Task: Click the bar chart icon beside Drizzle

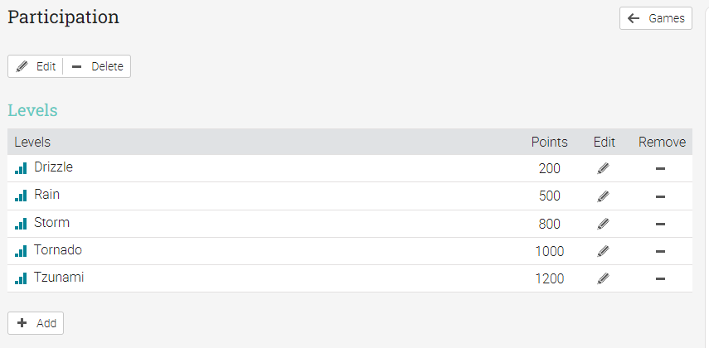Action: 21,168
